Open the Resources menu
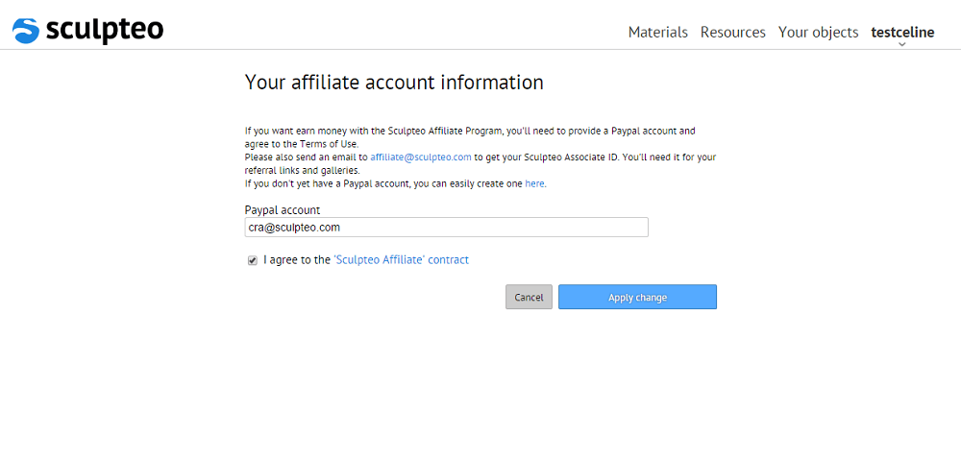 coord(733,33)
